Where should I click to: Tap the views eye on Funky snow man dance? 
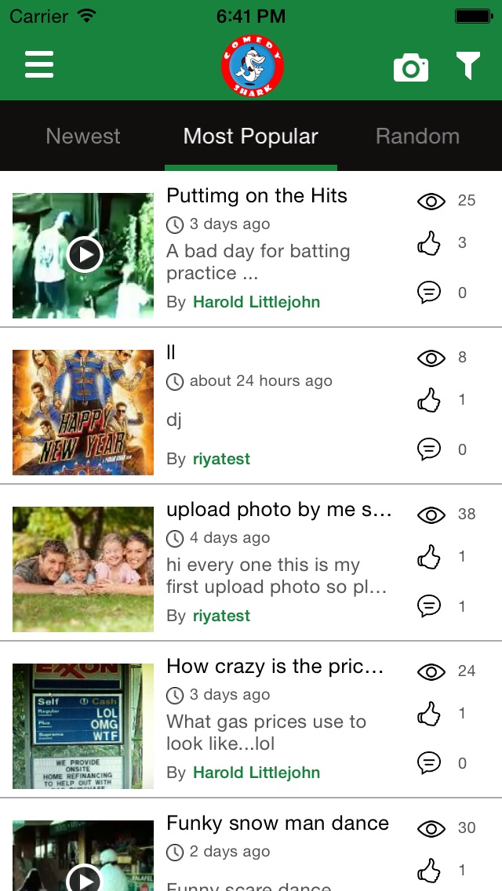pyautogui.click(x=431, y=828)
